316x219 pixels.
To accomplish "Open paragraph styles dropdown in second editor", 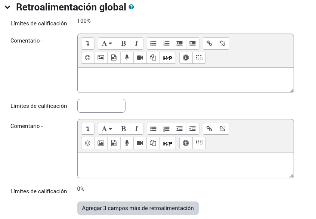I will [108, 129].
